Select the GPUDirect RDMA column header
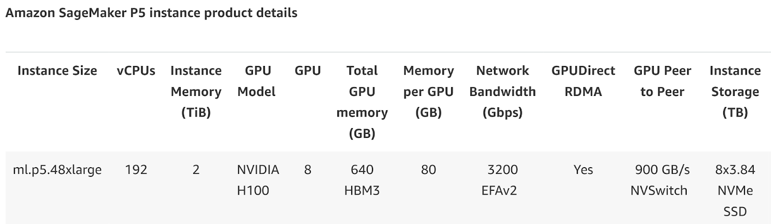 coord(583,81)
